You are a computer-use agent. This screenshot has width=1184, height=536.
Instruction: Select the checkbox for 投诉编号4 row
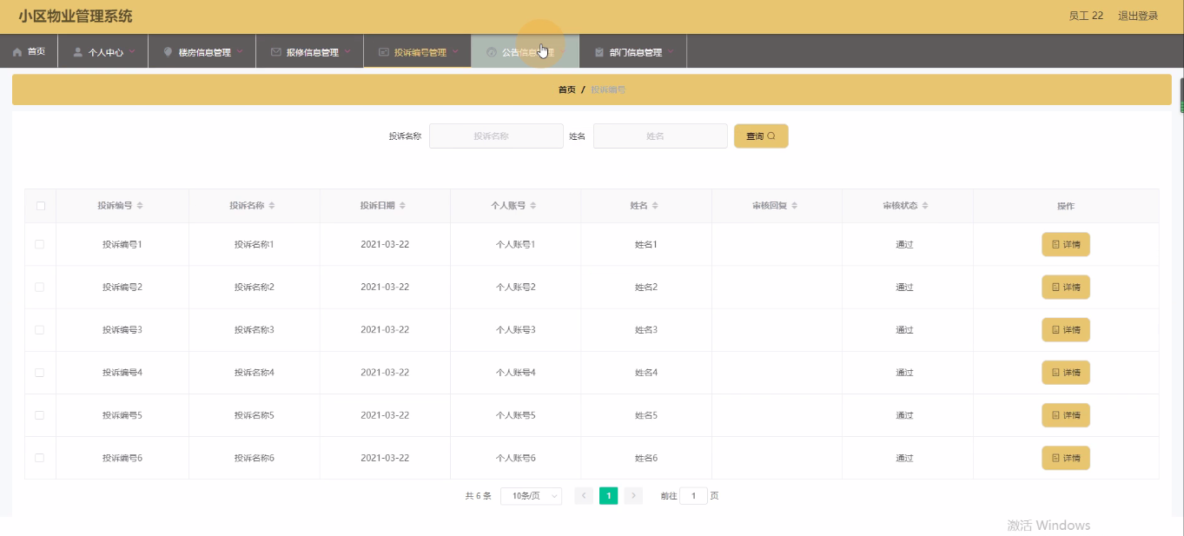point(40,372)
